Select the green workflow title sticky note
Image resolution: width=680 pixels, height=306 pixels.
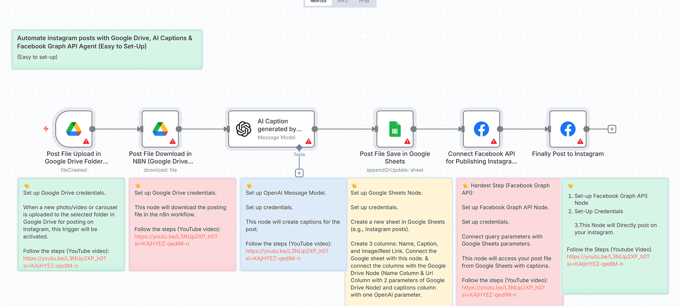click(107, 49)
